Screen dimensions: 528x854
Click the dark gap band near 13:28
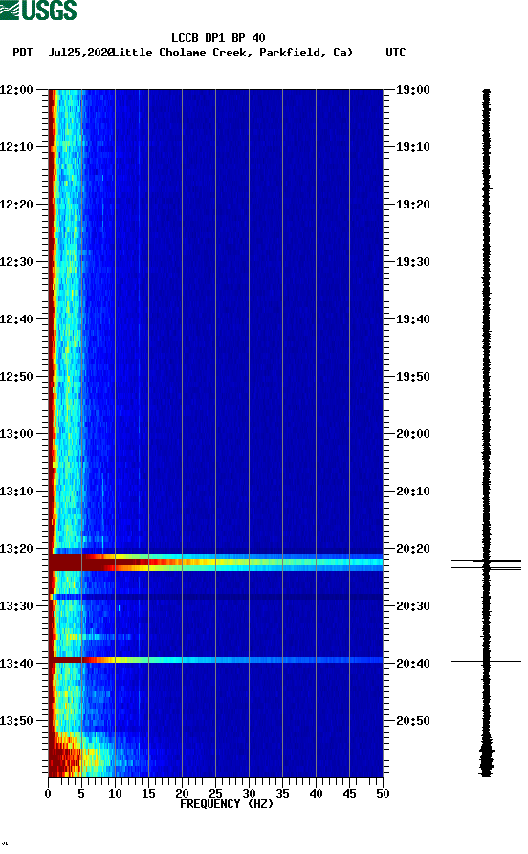point(216,597)
